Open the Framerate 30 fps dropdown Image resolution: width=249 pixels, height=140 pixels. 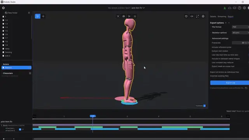pos(240,43)
